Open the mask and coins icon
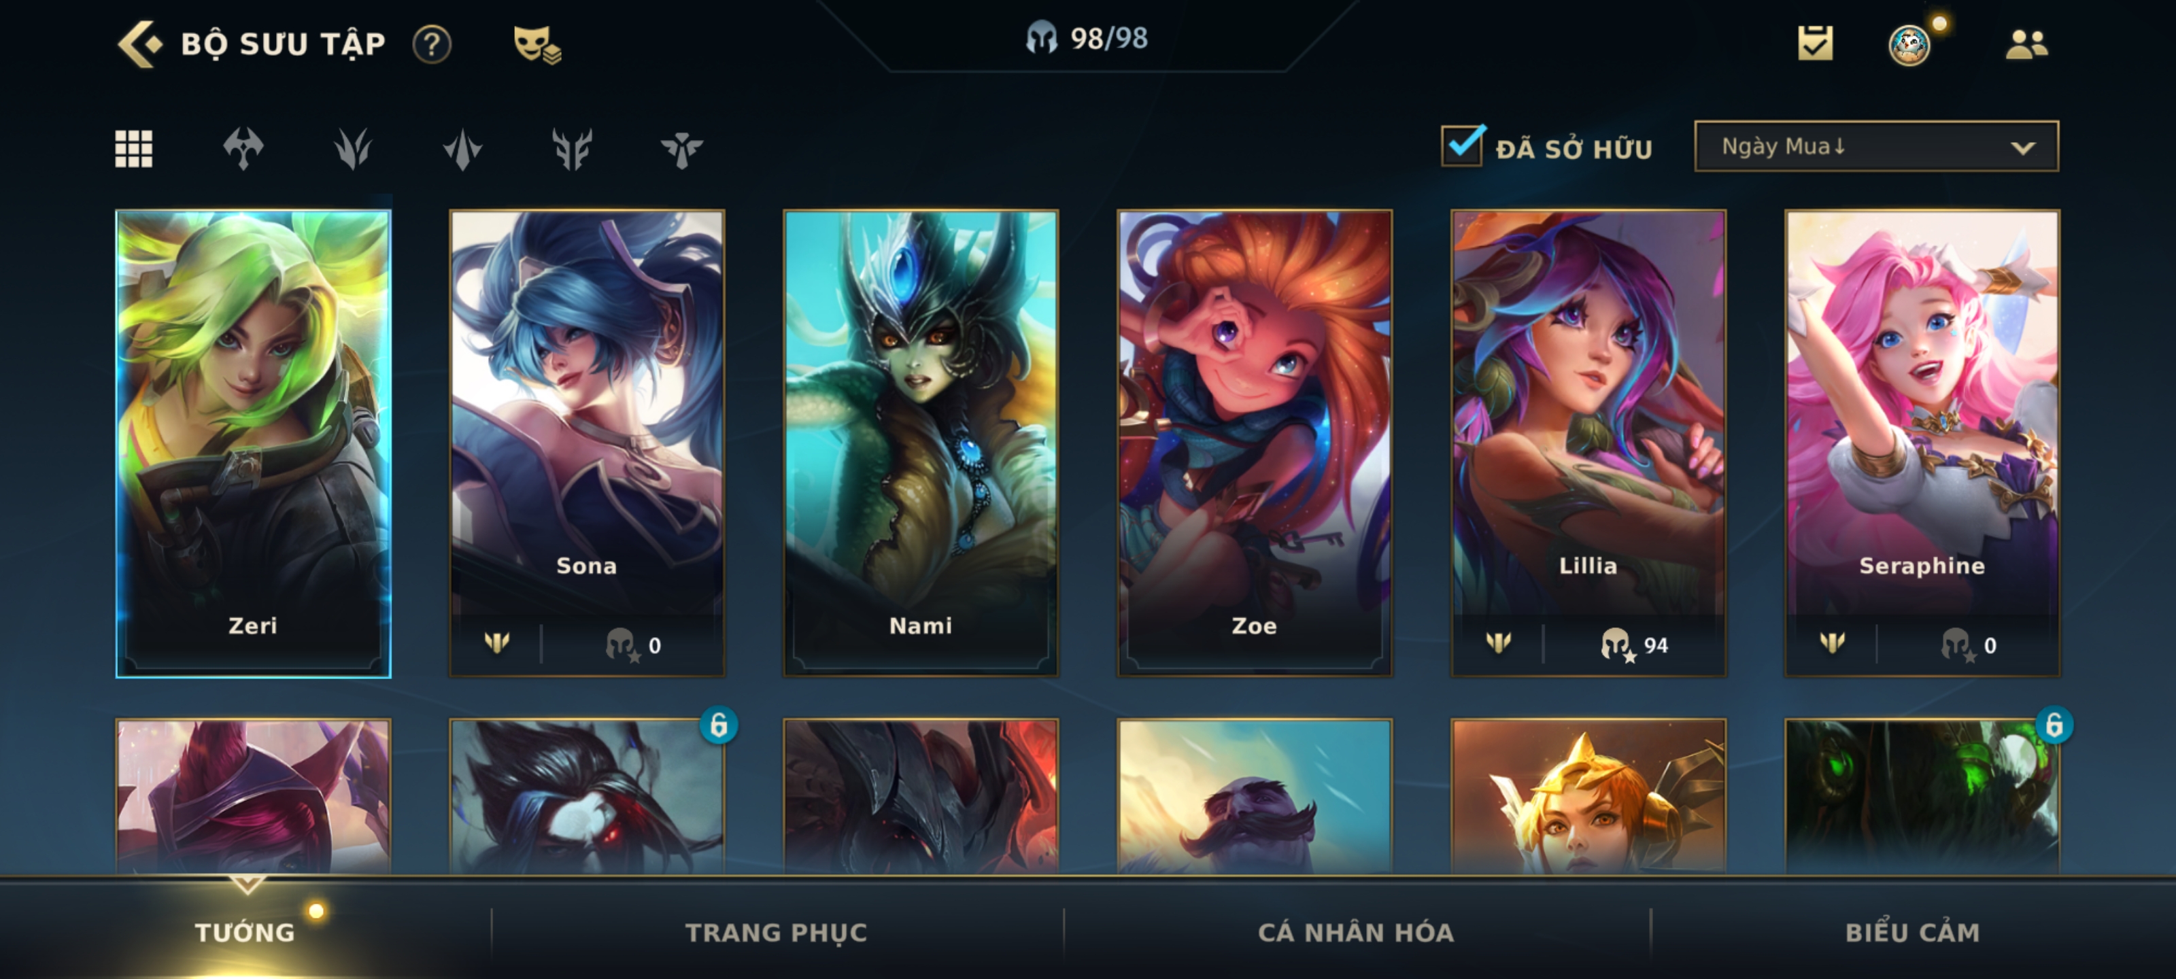The height and width of the screenshot is (979, 2176). click(x=537, y=44)
